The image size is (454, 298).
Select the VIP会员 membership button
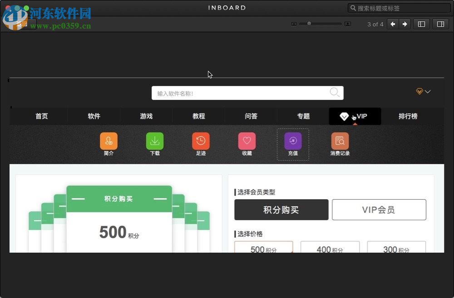379,209
